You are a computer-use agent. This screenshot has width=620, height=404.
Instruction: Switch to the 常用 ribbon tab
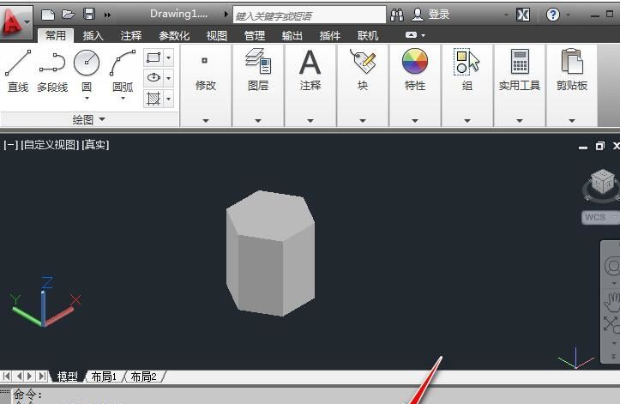click(56, 36)
